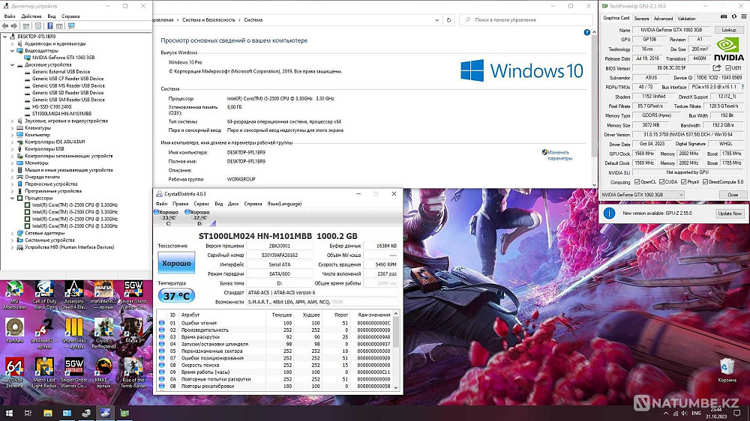
Task: Open Mafia 3 desktop shortcut
Action: 133,330
